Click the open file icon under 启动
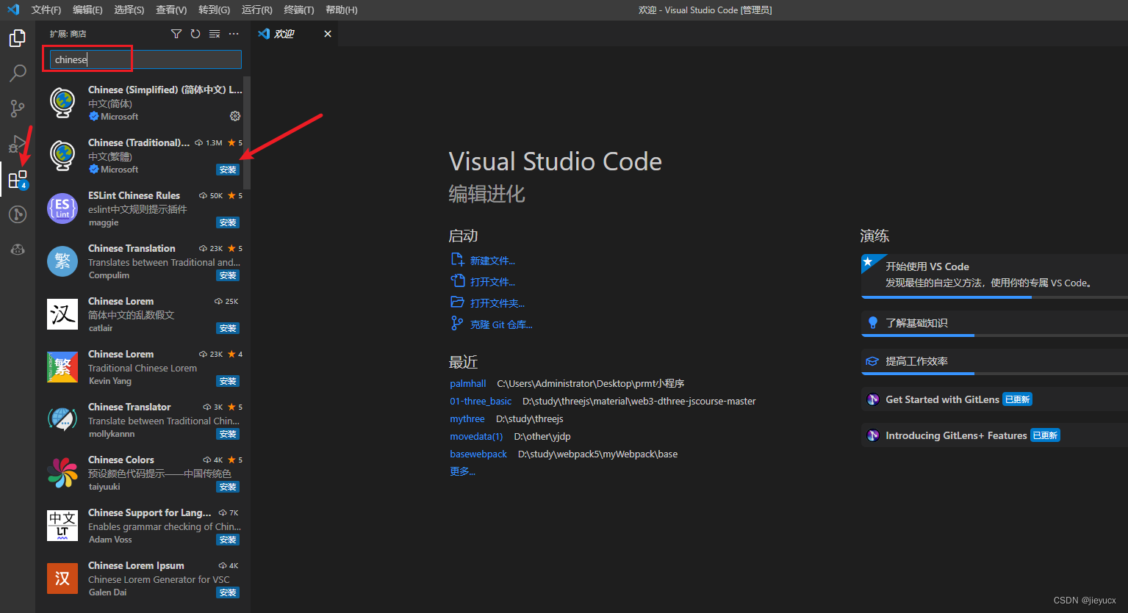The width and height of the screenshot is (1128, 613). 457,281
